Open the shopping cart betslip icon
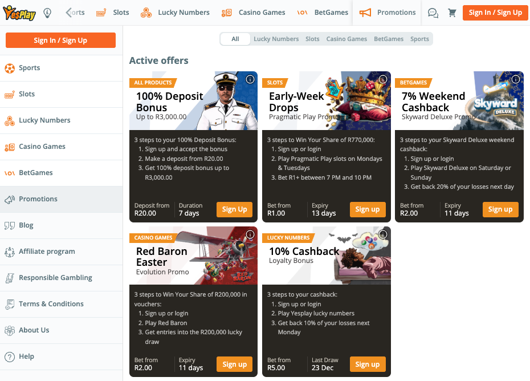 452,13
